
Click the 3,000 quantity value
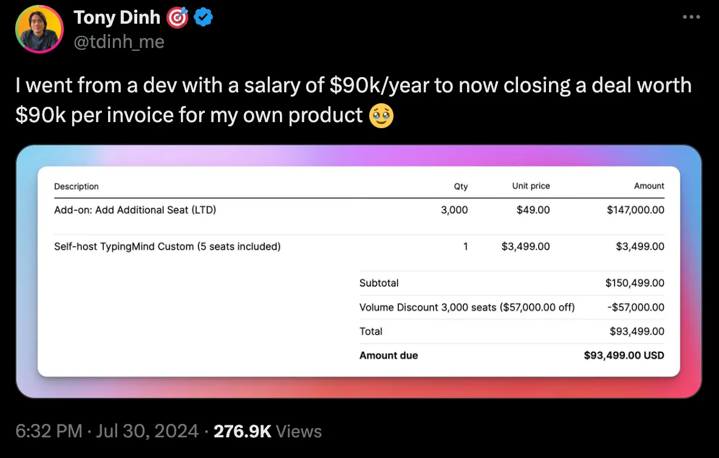[454, 210]
